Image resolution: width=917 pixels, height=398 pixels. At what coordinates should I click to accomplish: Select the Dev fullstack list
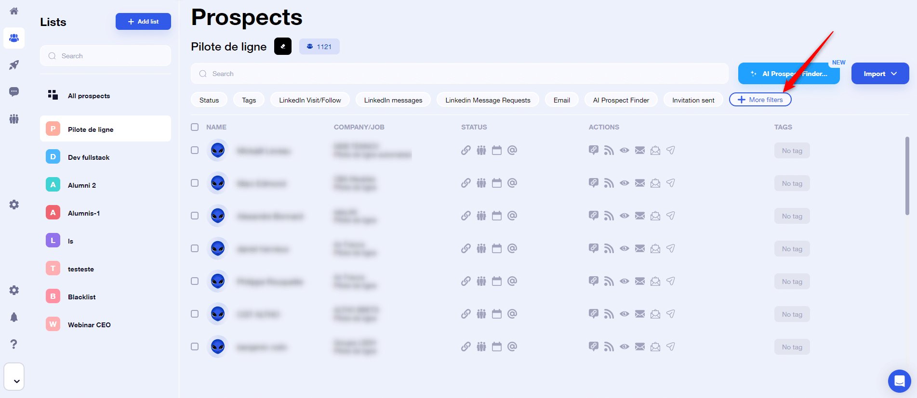[89, 157]
